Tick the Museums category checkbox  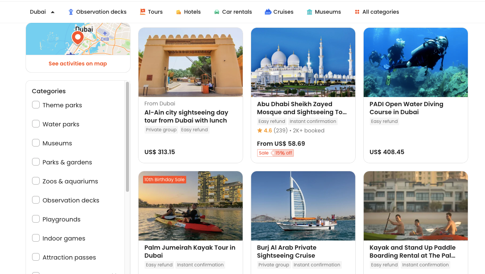coord(36,143)
